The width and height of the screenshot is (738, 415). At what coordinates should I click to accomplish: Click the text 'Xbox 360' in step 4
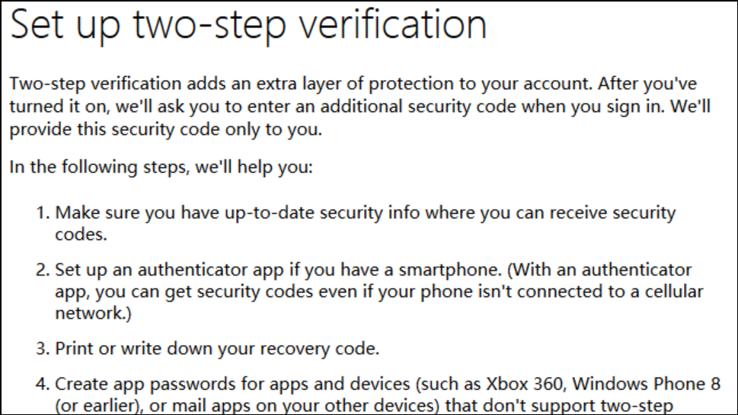coord(525,384)
